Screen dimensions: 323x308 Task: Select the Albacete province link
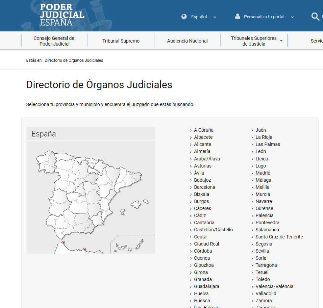203,137
